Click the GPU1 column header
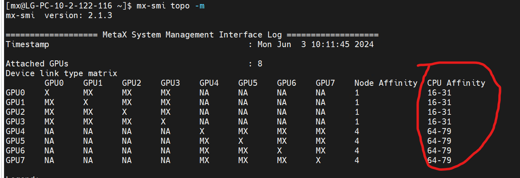Screen dimensions: 520x178 pyautogui.click(x=93, y=83)
